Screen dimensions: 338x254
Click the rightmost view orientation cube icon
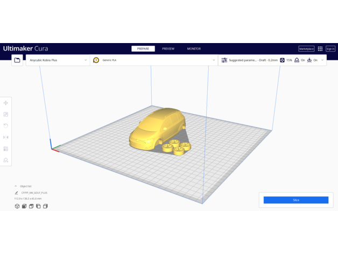coord(45,206)
